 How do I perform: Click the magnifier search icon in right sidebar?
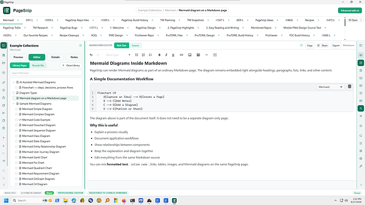[x=361, y=136]
